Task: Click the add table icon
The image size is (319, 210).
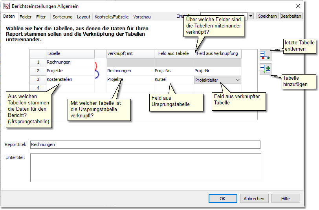Action: (265, 69)
